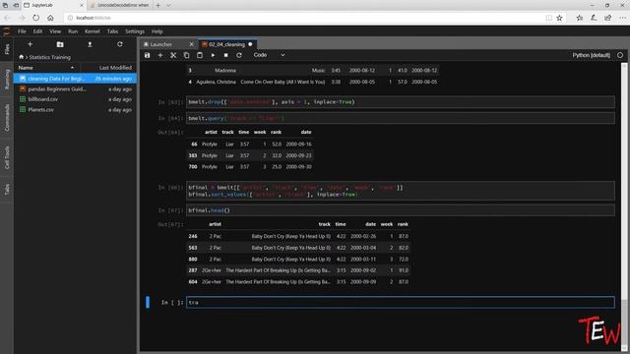Sort files by Name column header
Screen dimensions: 630x354
tap(46, 68)
